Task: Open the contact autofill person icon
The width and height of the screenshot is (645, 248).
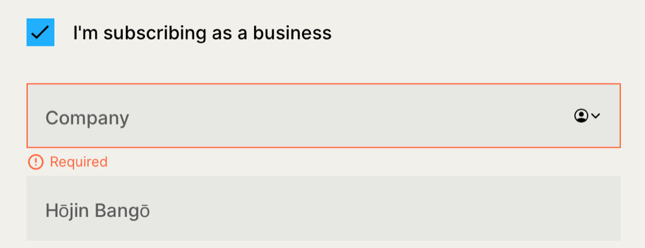Action: pos(580,116)
